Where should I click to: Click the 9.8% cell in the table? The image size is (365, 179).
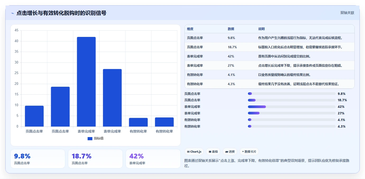coord(231,38)
